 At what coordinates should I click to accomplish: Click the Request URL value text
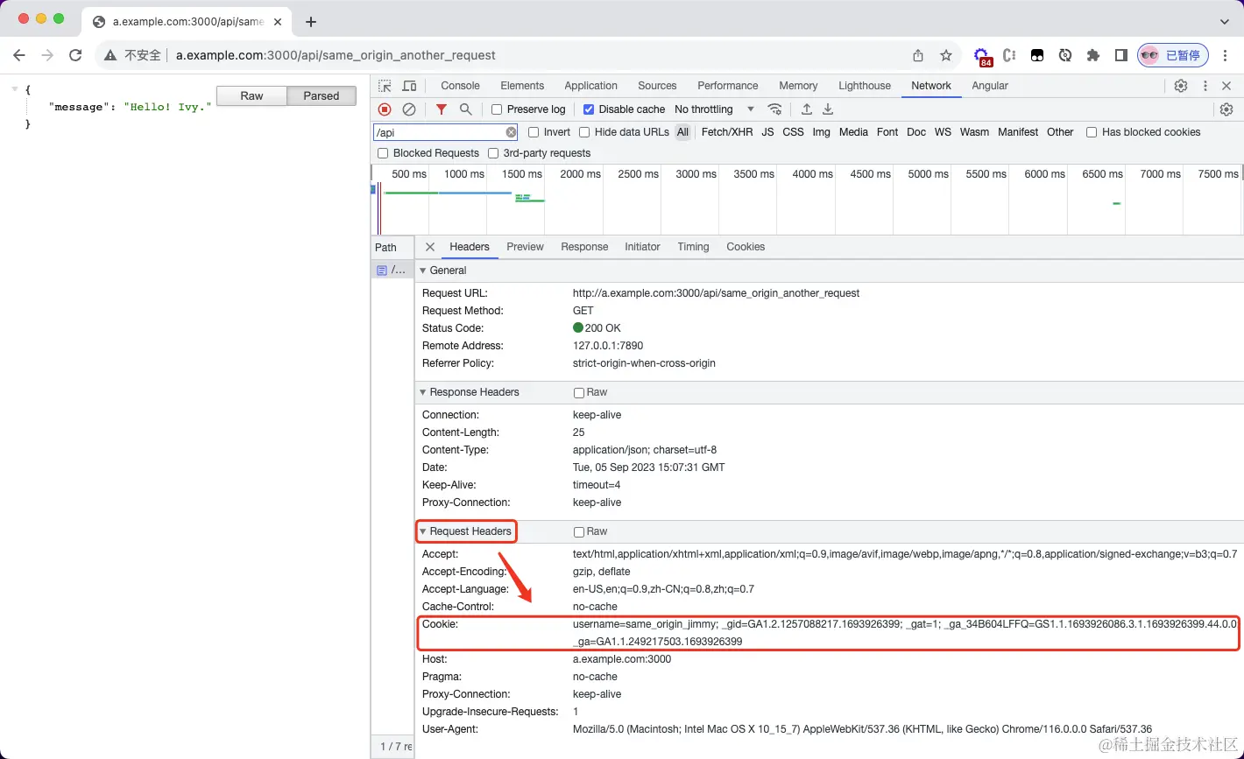[x=716, y=293]
